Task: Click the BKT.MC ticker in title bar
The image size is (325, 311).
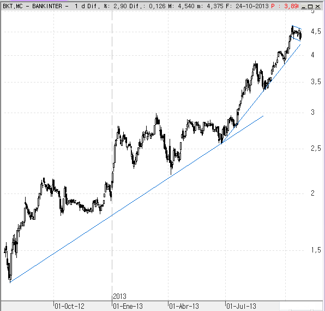Action: coord(13,6)
